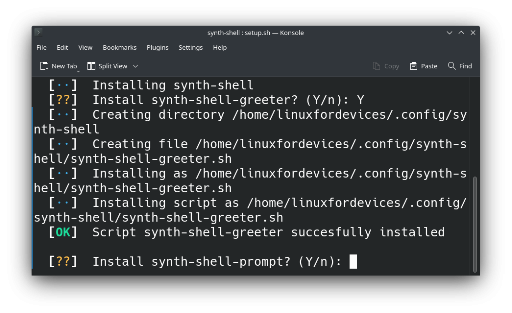Focus the cursor at the synth-shell-prompt question
This screenshot has height=313, width=512.
(353, 261)
